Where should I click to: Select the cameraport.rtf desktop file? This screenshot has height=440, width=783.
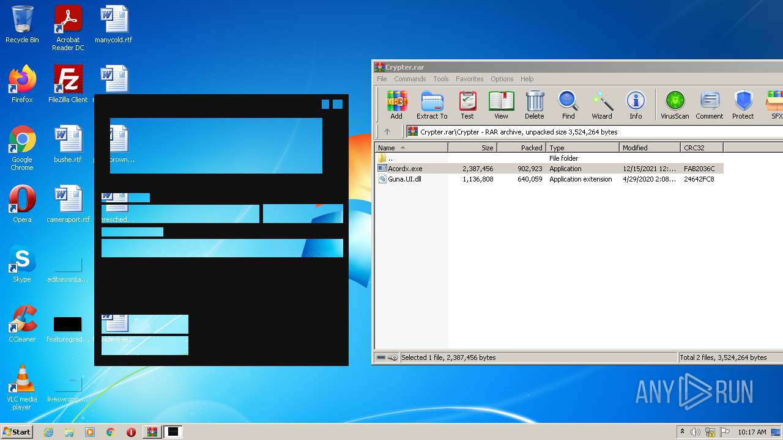click(68, 204)
